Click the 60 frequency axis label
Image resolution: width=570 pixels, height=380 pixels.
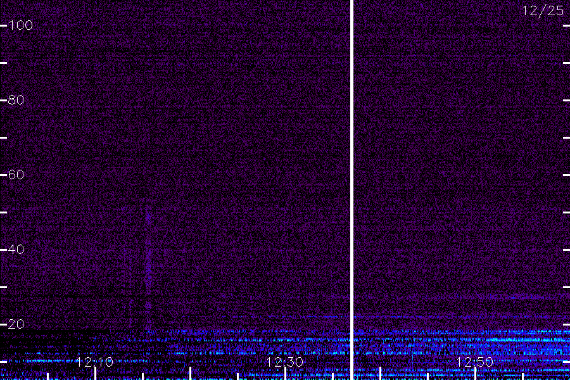[16, 175]
